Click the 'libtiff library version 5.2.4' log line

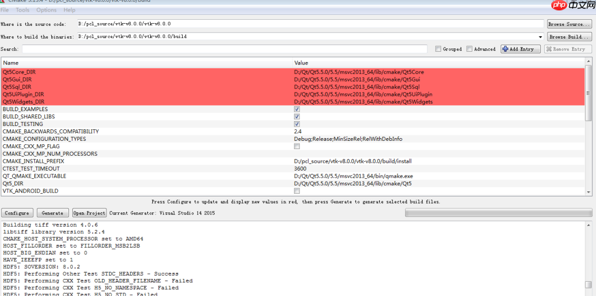(54, 232)
